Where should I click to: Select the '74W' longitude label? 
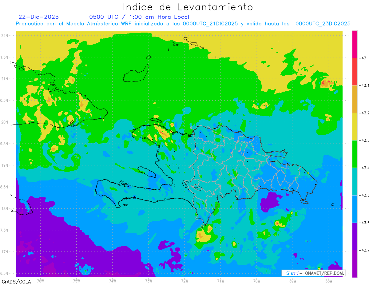click(113, 281)
